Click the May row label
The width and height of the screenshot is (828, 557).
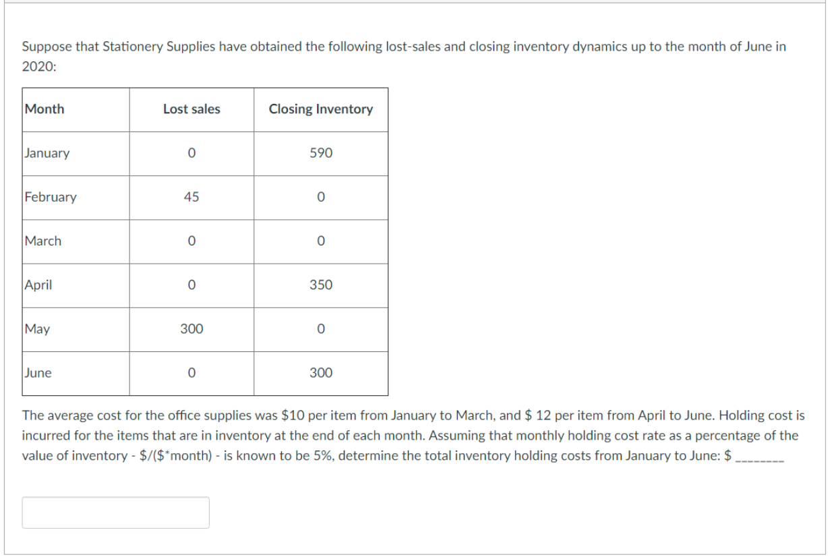click(x=36, y=329)
